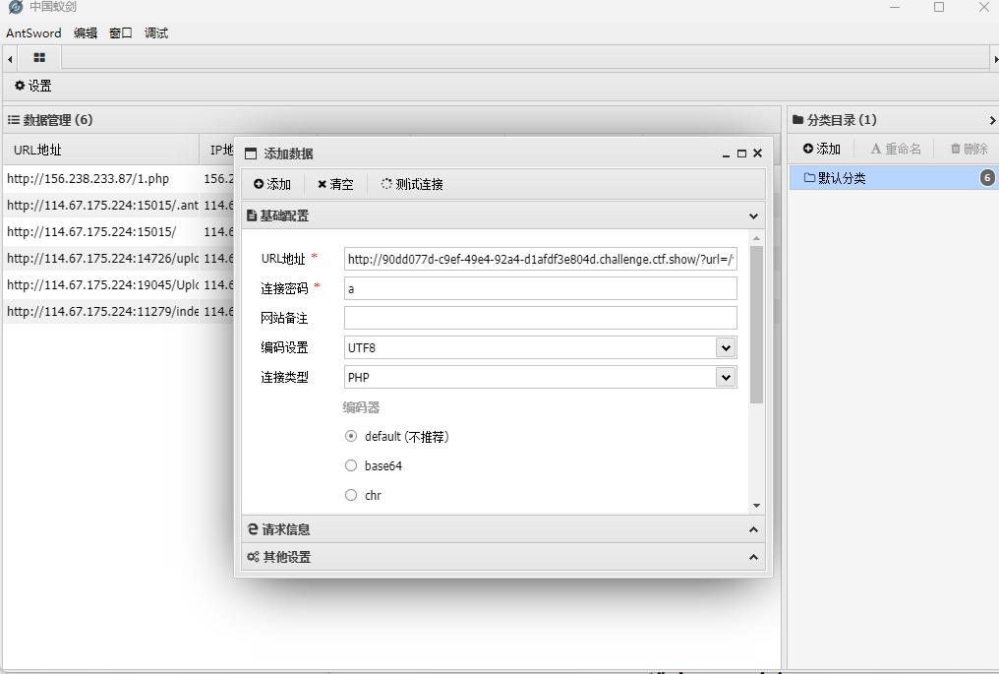The height and width of the screenshot is (674, 999).
Task: Click the dialog's vertical scrollbar
Action: point(756,325)
